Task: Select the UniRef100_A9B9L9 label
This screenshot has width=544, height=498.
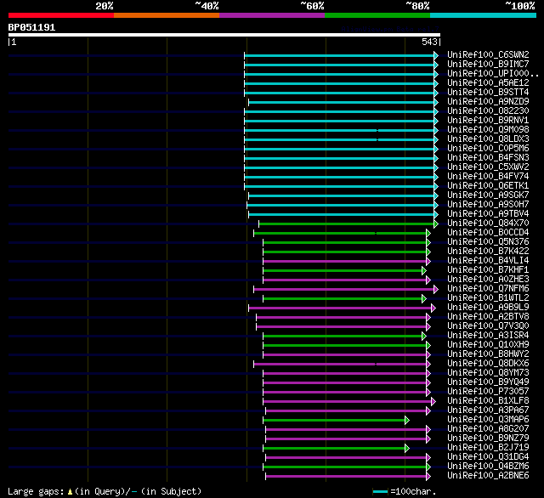Action: (488, 308)
